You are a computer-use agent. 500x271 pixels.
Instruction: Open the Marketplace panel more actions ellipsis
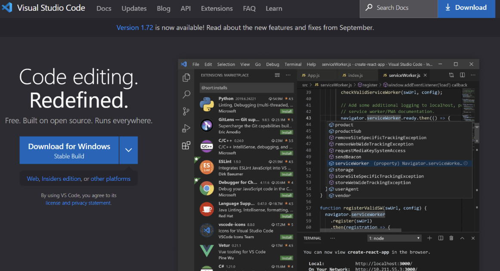[x=288, y=75]
